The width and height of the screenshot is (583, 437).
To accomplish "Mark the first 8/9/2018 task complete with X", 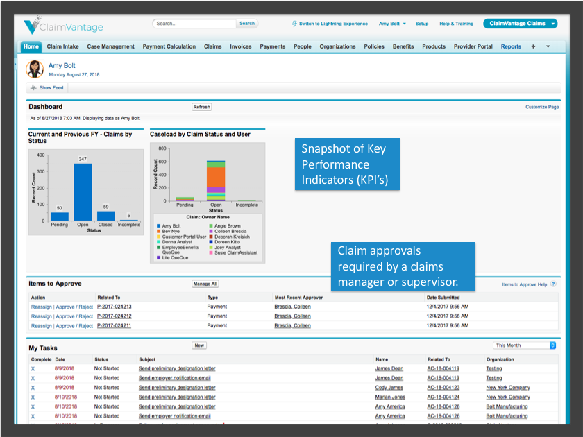I will tap(33, 368).
